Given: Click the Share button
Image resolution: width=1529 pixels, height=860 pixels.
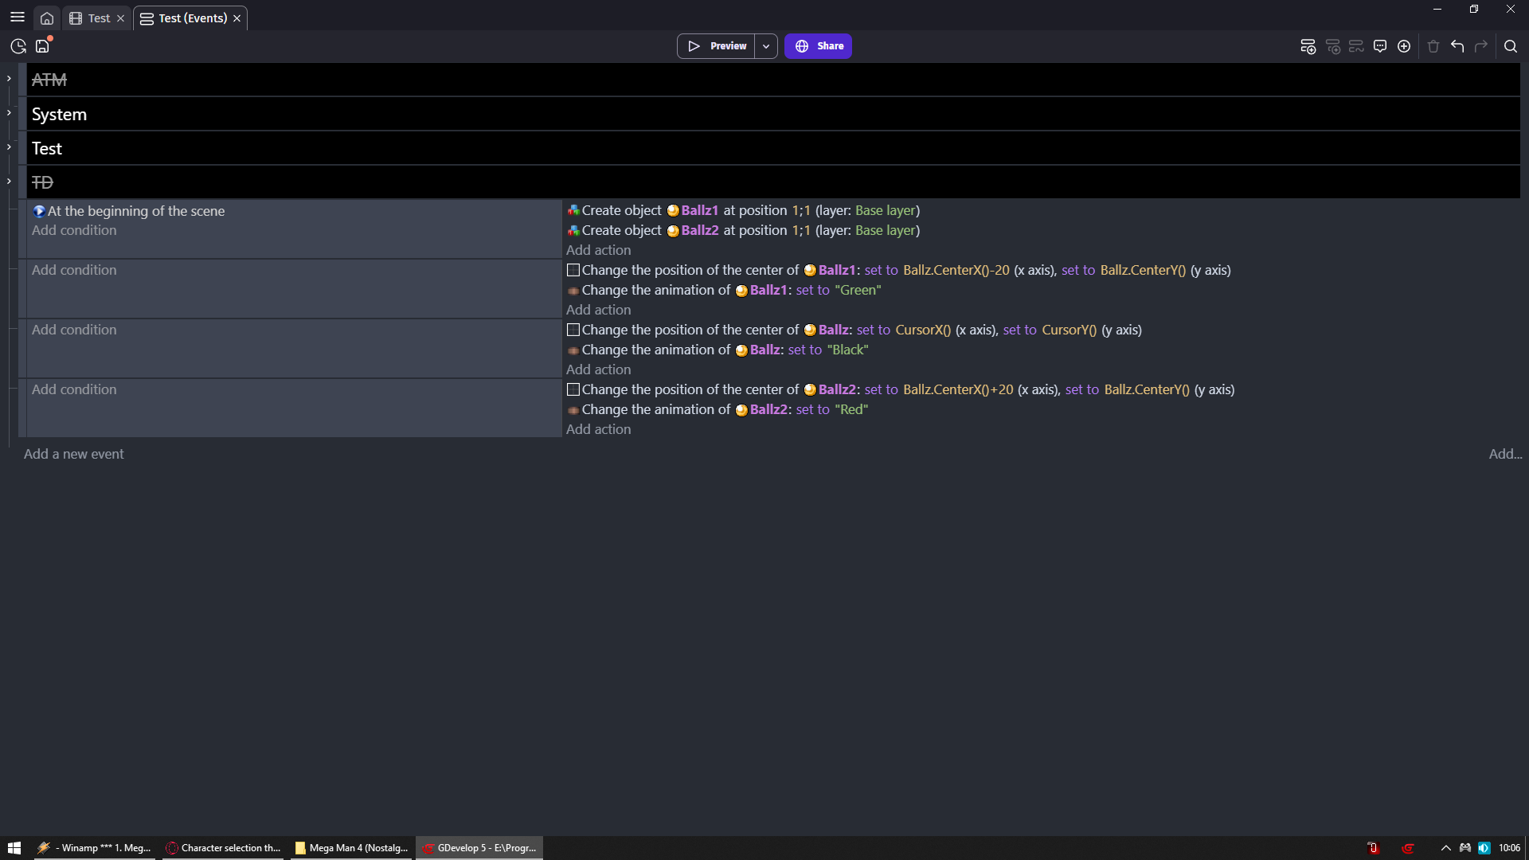Looking at the screenshot, I should [x=818, y=46].
